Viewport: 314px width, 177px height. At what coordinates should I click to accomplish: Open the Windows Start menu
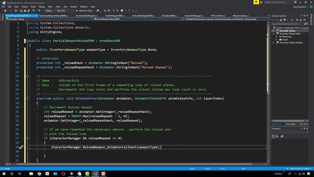[x=4, y=174]
